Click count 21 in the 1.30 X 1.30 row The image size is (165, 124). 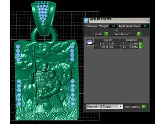point(124,44)
